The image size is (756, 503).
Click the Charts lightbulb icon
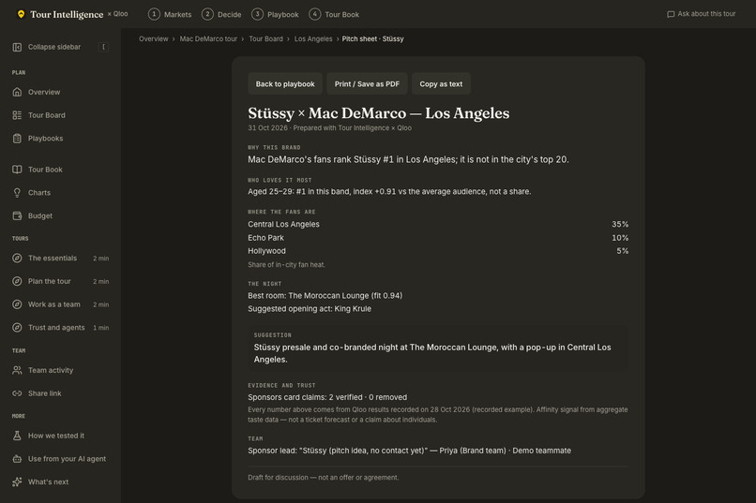[17, 193]
